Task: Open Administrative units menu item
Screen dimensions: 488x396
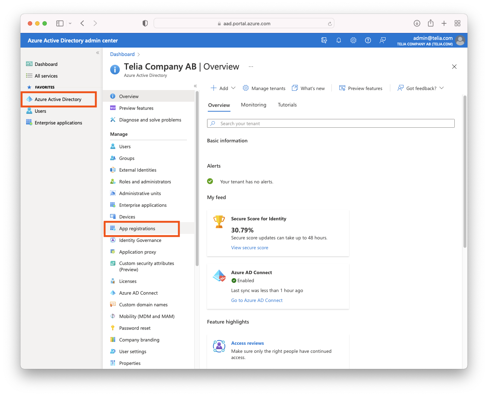Action: coord(149,193)
